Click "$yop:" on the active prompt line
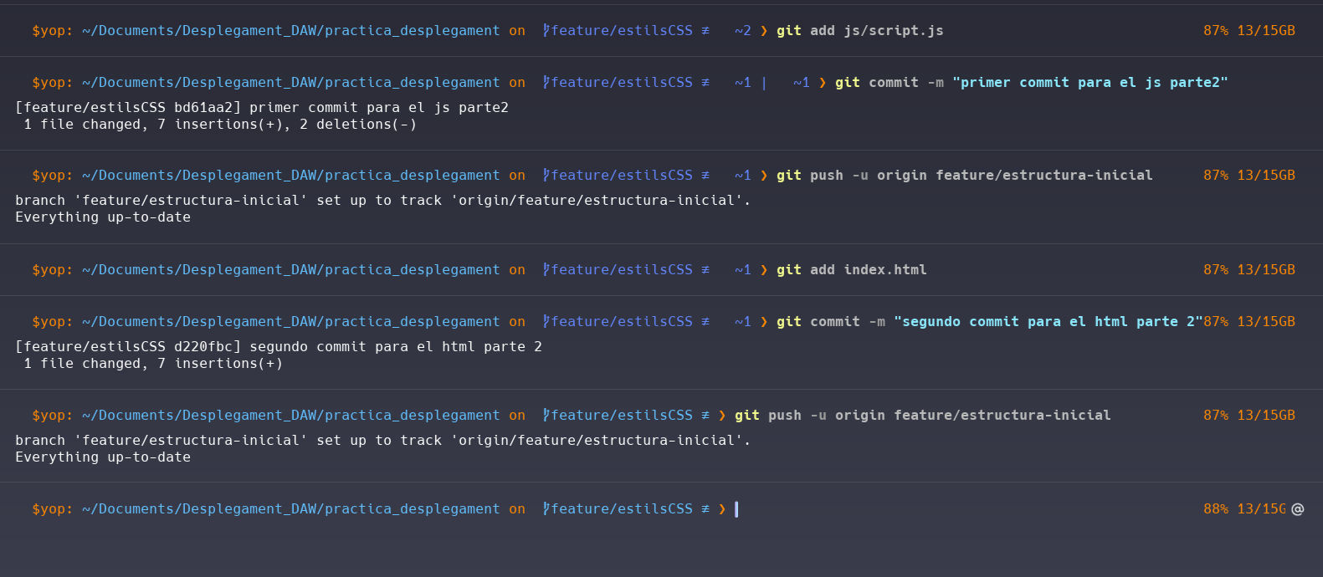Screen dimensions: 1323x577 pyautogui.click(x=52, y=509)
